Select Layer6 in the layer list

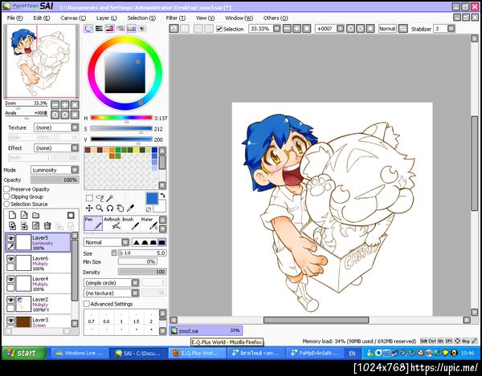pos(38,263)
